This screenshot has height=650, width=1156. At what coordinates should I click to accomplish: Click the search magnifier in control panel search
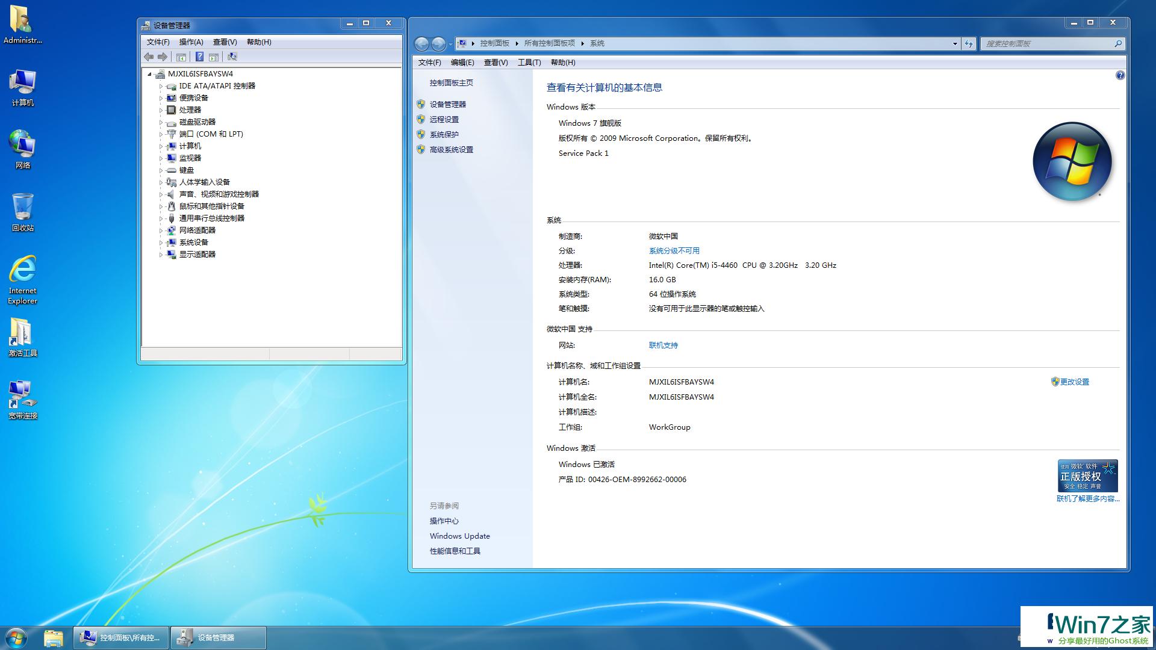point(1118,43)
